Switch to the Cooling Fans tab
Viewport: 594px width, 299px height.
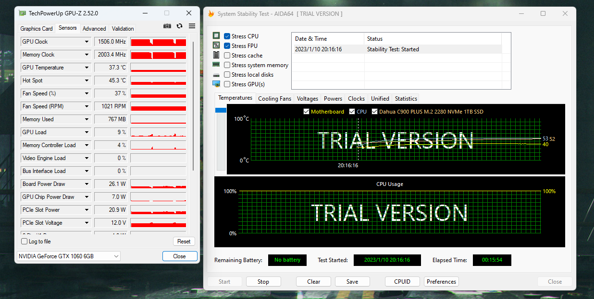click(x=274, y=99)
